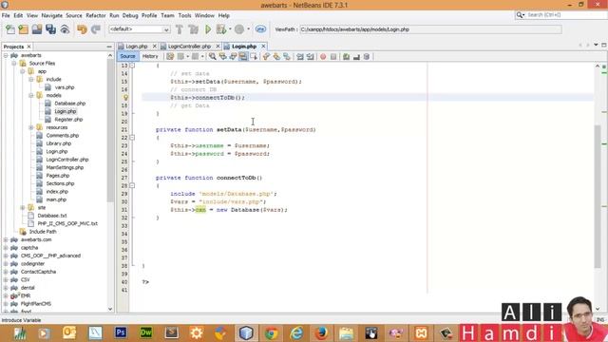608x342 pixels.
Task: Click the Undo toolbar icon
Action: pos(82,29)
